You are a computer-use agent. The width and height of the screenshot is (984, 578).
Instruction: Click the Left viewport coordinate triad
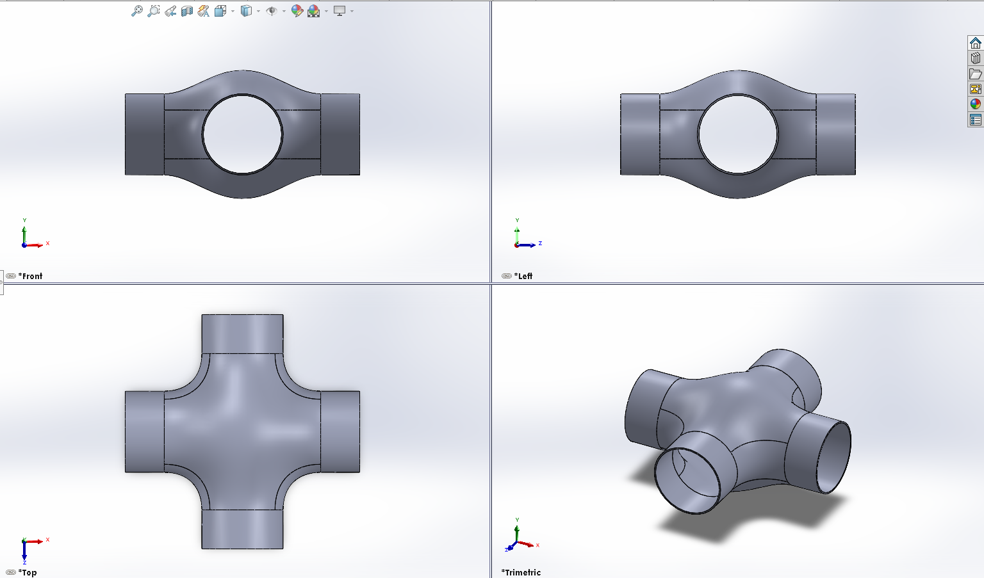coord(529,234)
